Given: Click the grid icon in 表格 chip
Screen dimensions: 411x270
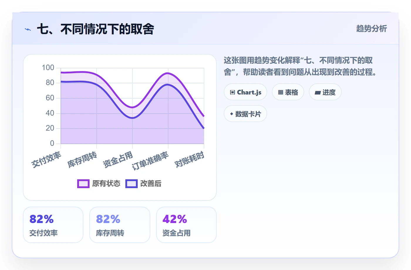Looking at the screenshot, I should point(281,92).
